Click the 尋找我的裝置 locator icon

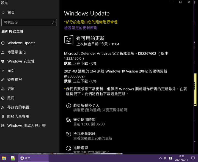(3, 107)
